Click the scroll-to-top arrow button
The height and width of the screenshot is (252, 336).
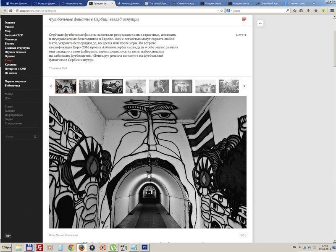tap(260, 23)
